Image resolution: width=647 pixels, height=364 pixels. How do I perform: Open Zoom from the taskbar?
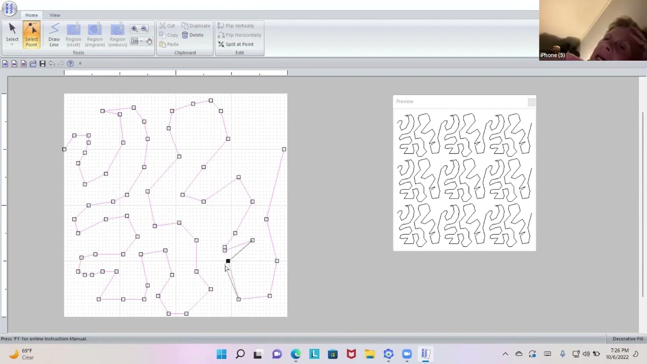[x=407, y=354]
